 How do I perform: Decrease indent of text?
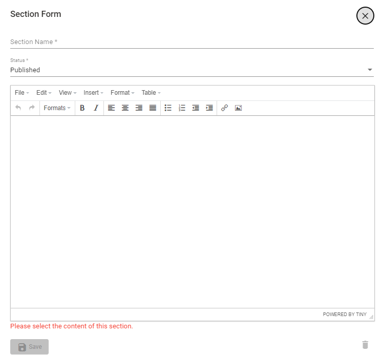[196, 108]
